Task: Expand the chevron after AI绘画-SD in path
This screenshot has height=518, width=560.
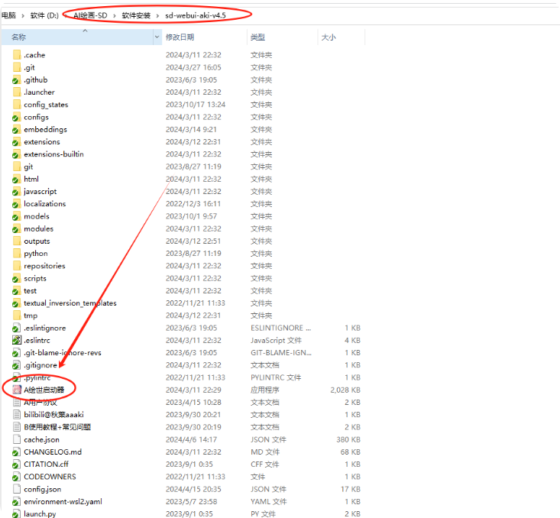Action: point(115,15)
